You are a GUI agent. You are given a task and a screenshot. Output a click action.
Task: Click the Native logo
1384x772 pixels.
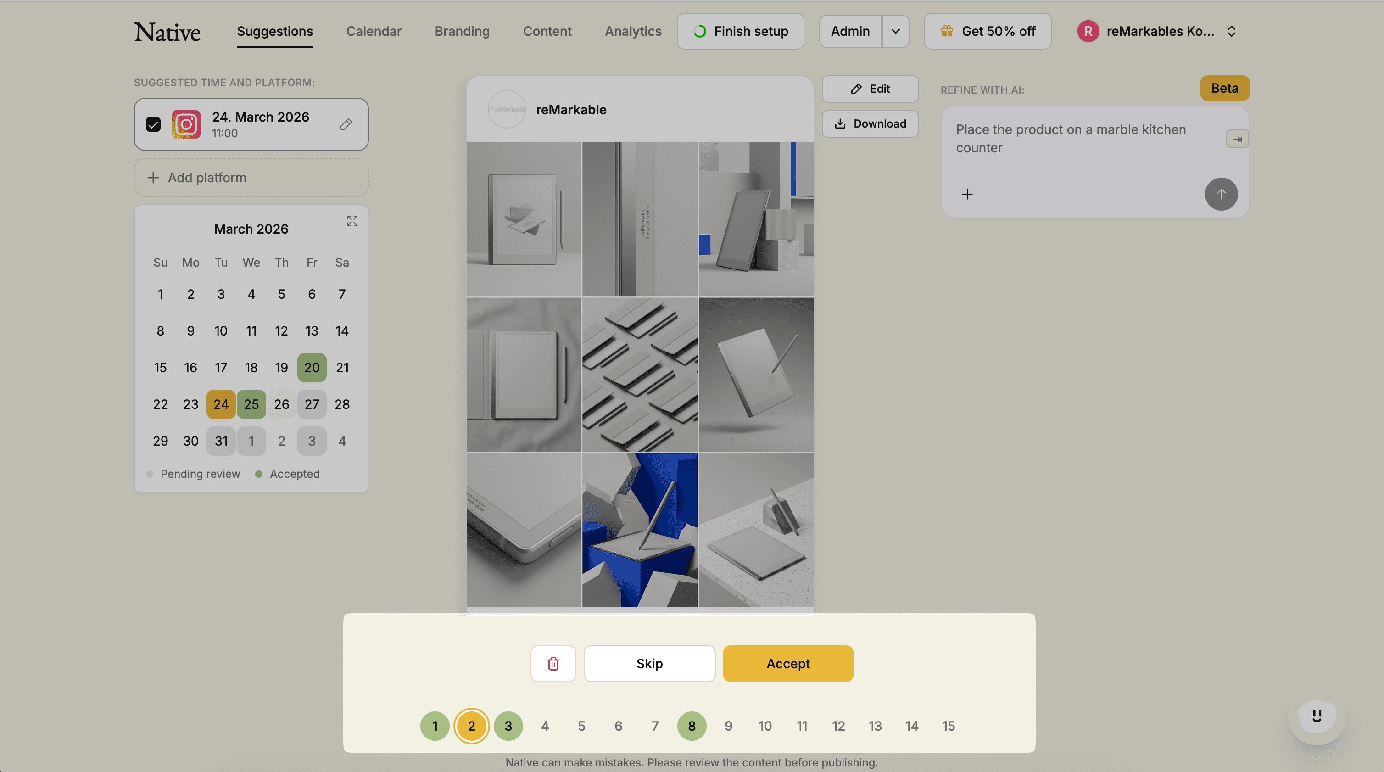167,32
